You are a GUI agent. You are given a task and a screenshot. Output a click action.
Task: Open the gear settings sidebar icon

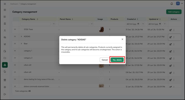click(5, 87)
